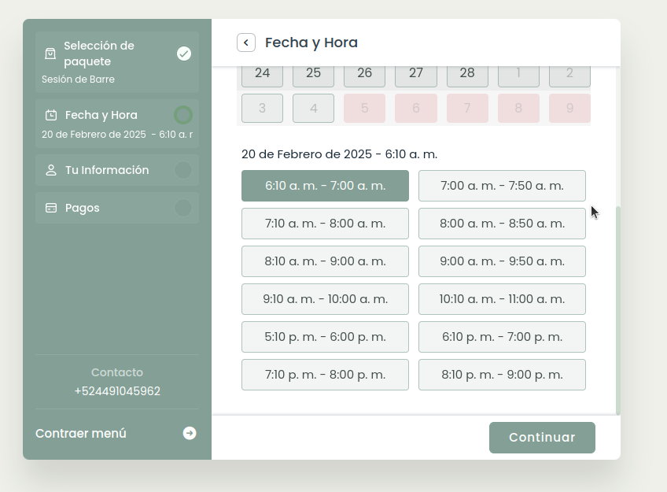
Task: Click the completed checkmark on Selección de paquete
Action: pos(183,54)
